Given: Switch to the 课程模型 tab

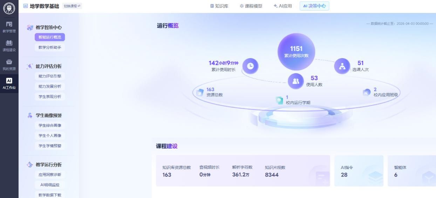Looking at the screenshot, I should click(251, 6).
